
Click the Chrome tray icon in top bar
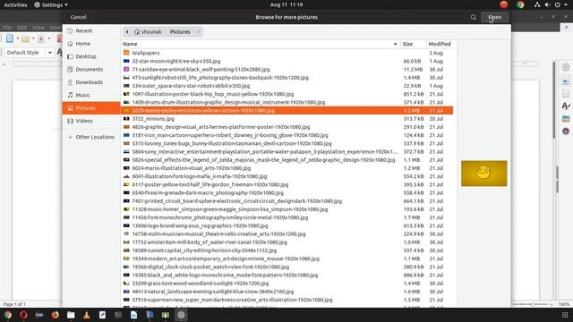pos(520,4)
